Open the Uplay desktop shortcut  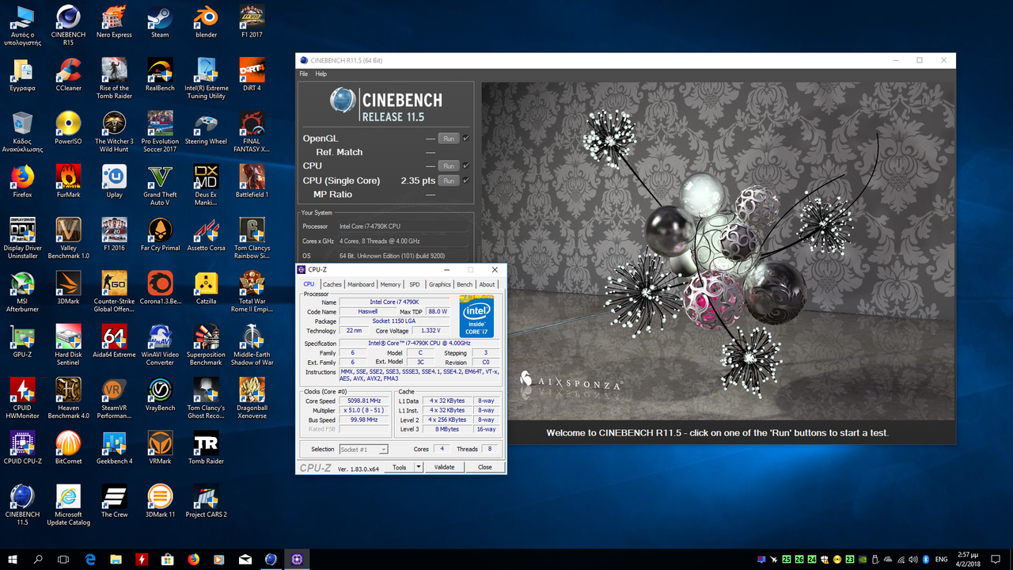[114, 180]
